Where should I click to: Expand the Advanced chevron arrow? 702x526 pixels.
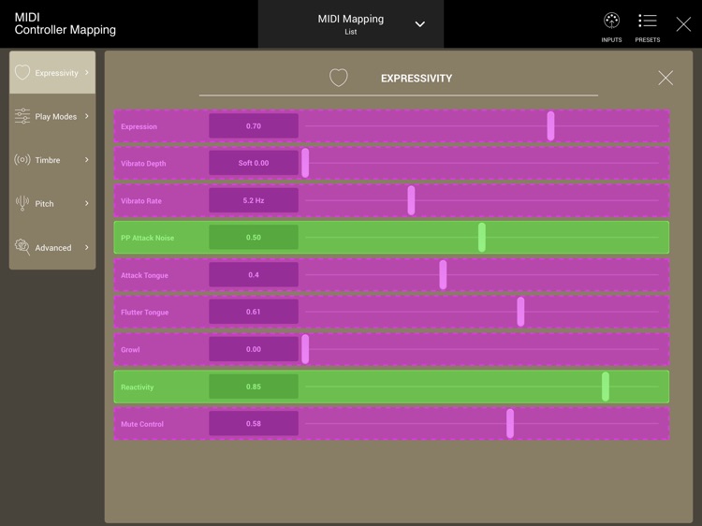(x=87, y=247)
